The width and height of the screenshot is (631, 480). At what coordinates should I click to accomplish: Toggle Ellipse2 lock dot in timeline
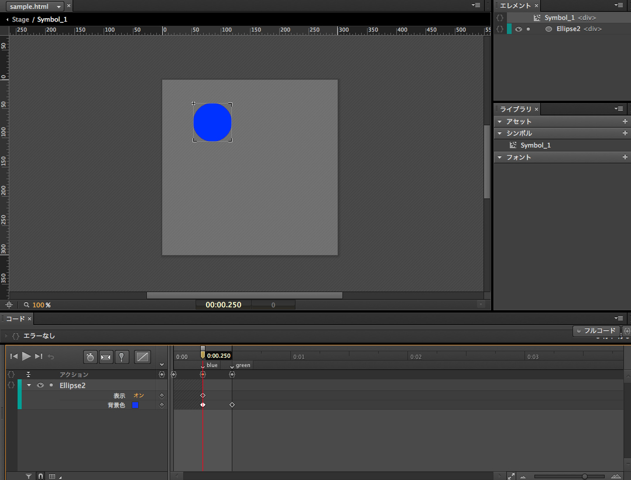click(51, 385)
